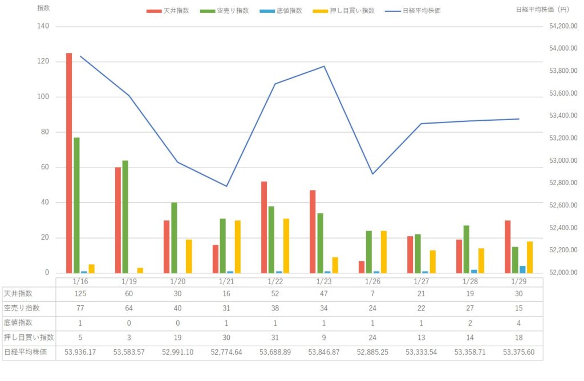This screenshot has width=584, height=381.
Task: Select the green bar for 1/19
Action: point(125,216)
